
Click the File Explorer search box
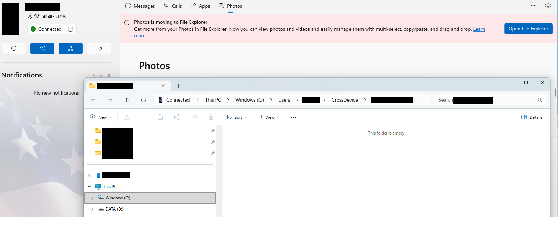click(x=490, y=100)
